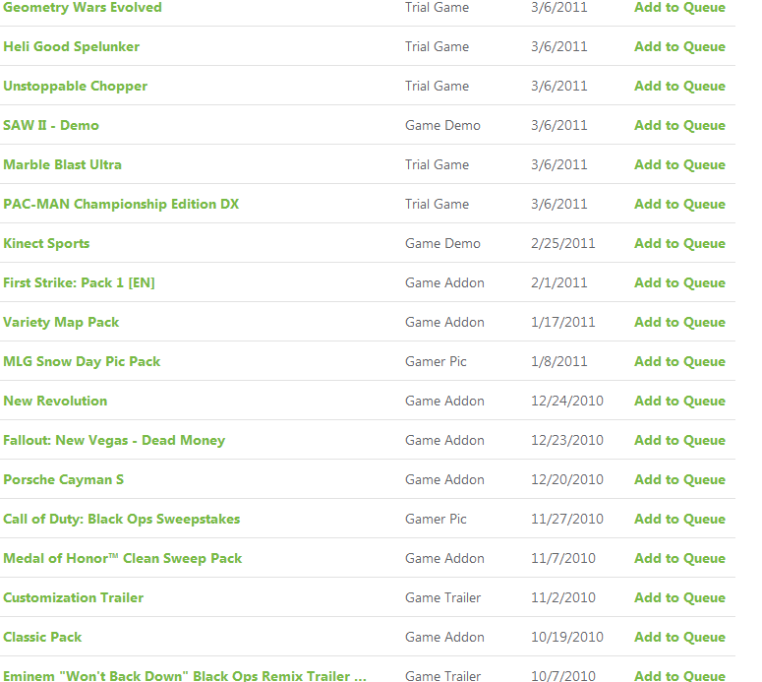The width and height of the screenshot is (762, 682).
Task: Open Unstoppable Chopper title link
Action: tap(76, 86)
